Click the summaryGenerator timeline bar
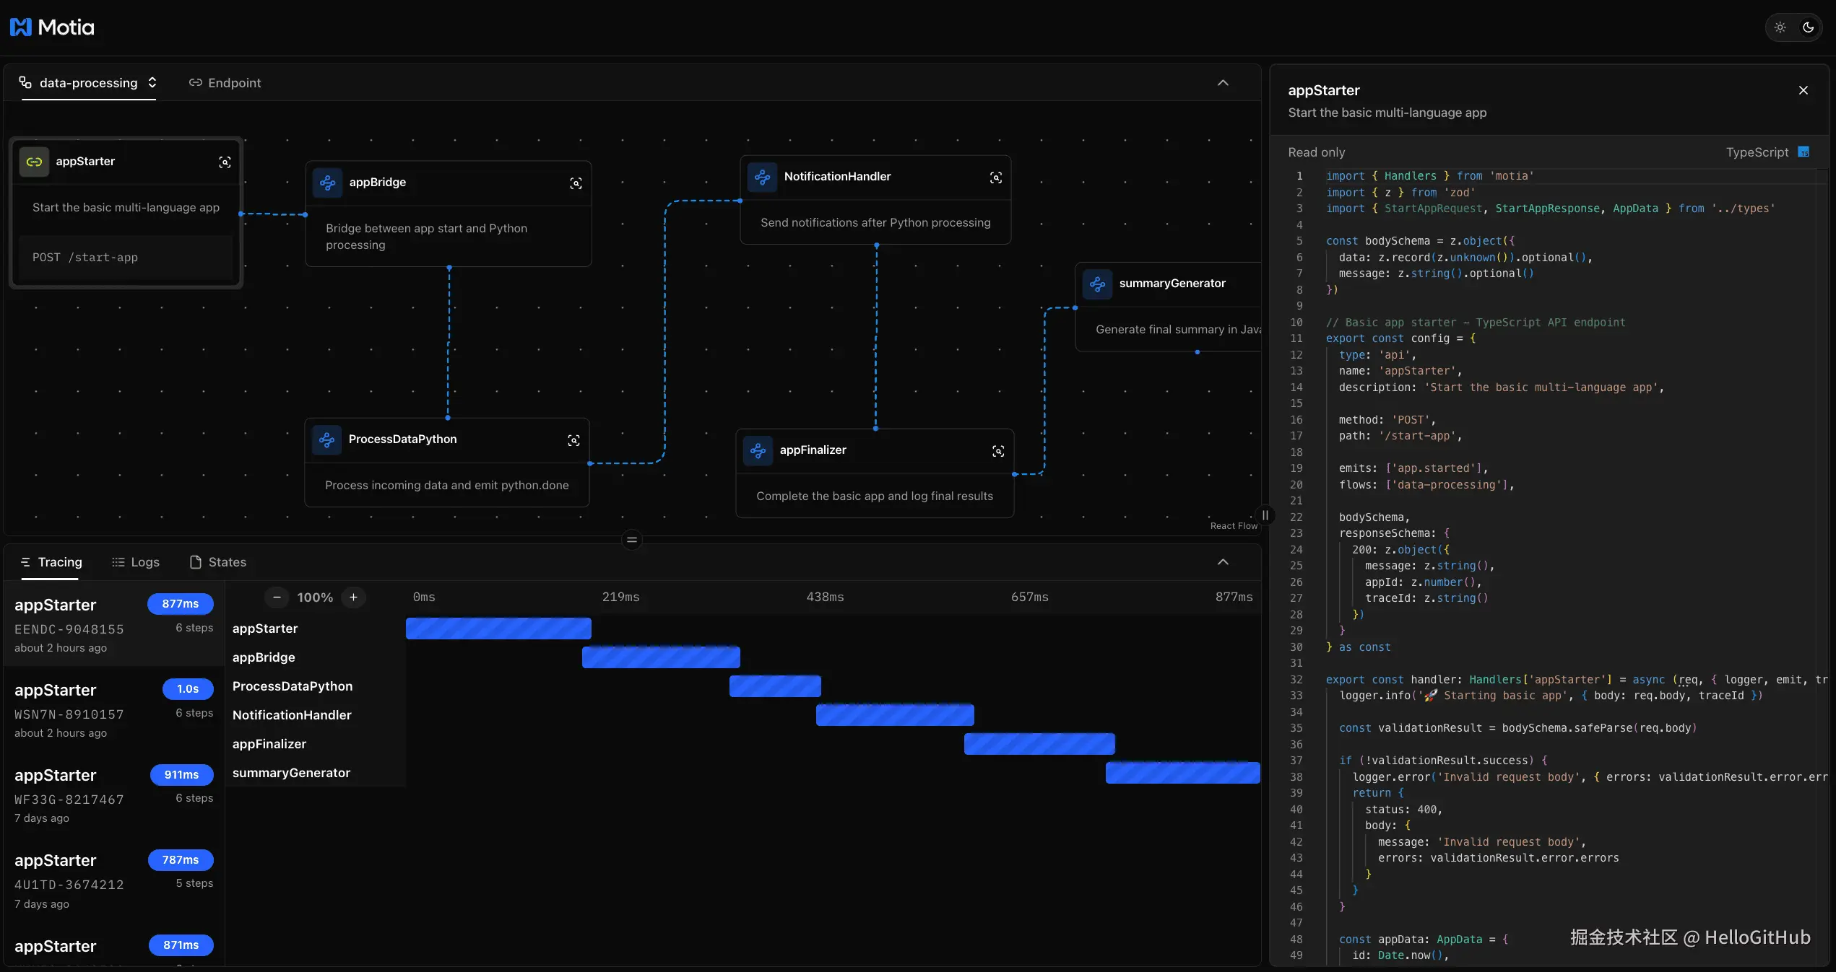This screenshot has height=972, width=1836. (x=1182, y=773)
